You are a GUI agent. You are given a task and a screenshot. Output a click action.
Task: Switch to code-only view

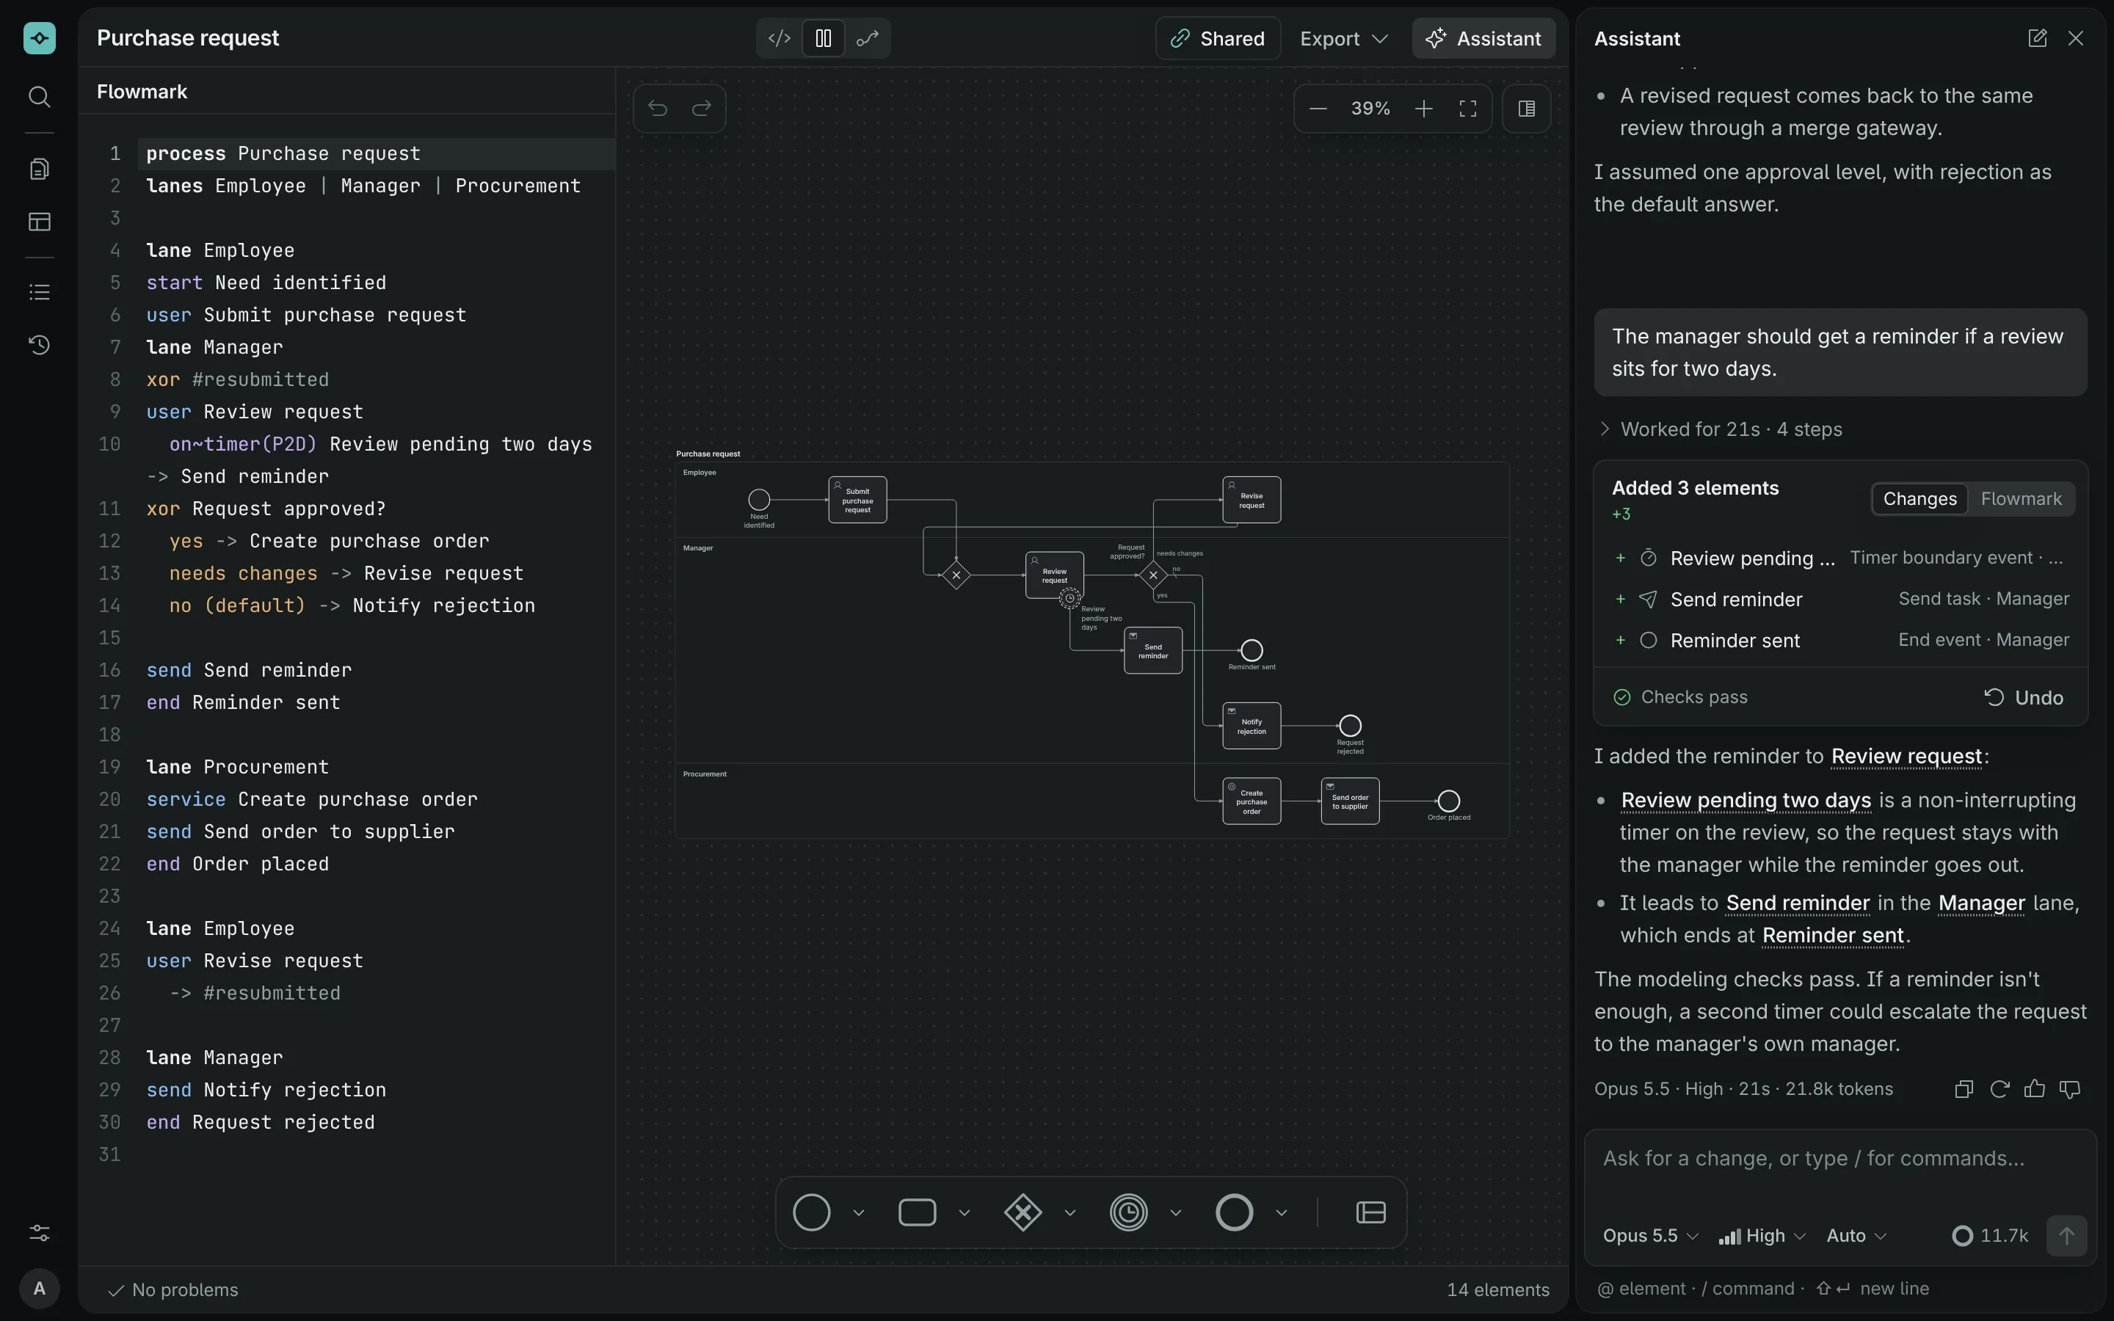(x=780, y=38)
